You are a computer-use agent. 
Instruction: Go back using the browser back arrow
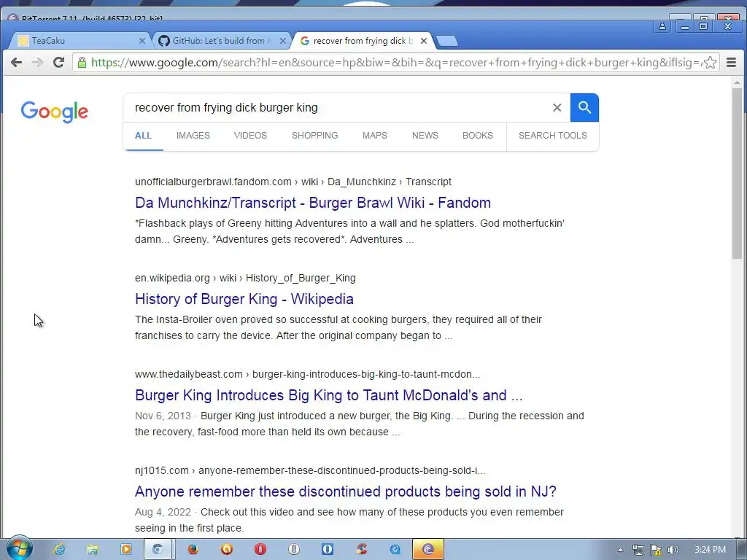(16, 63)
